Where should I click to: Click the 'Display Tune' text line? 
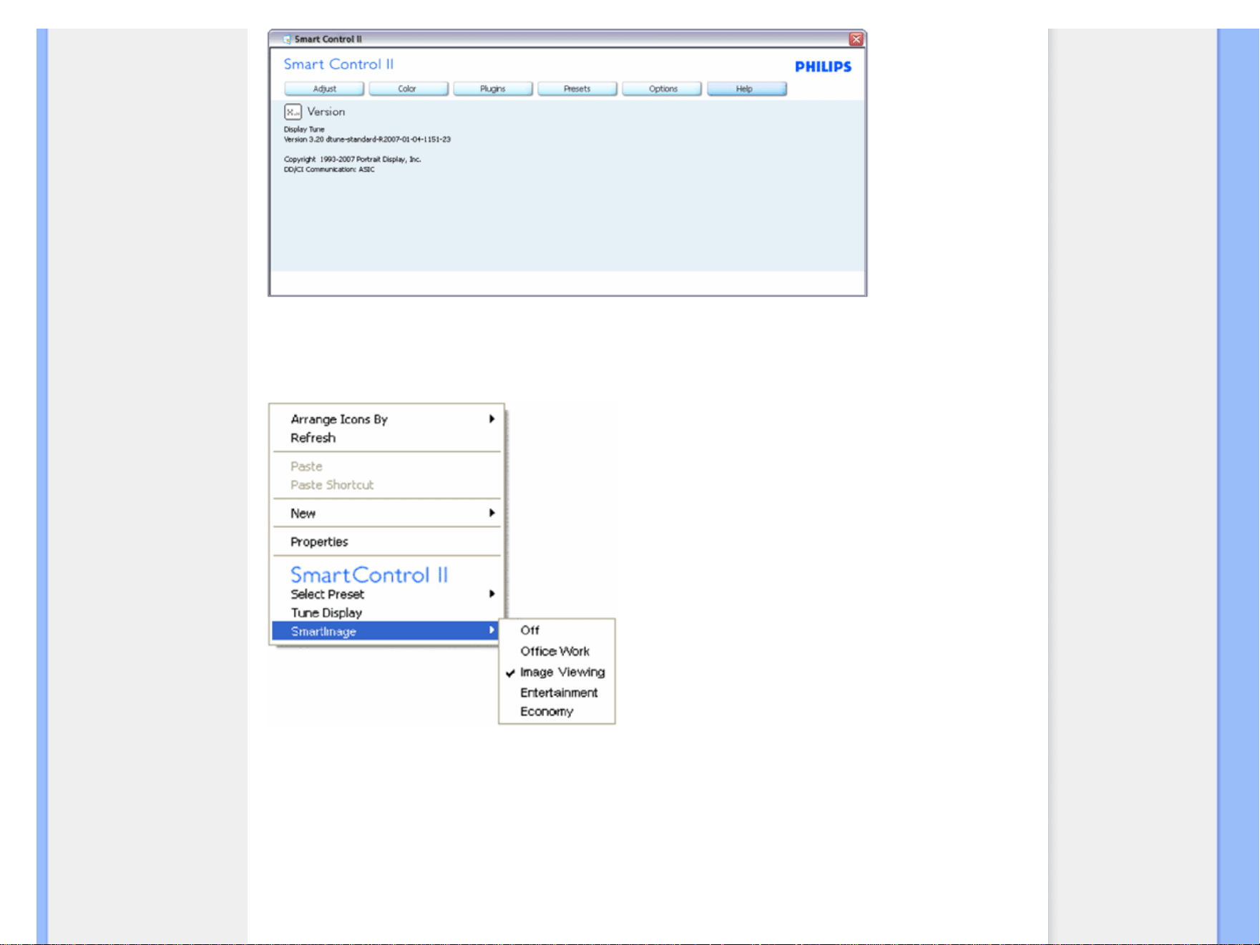[304, 129]
